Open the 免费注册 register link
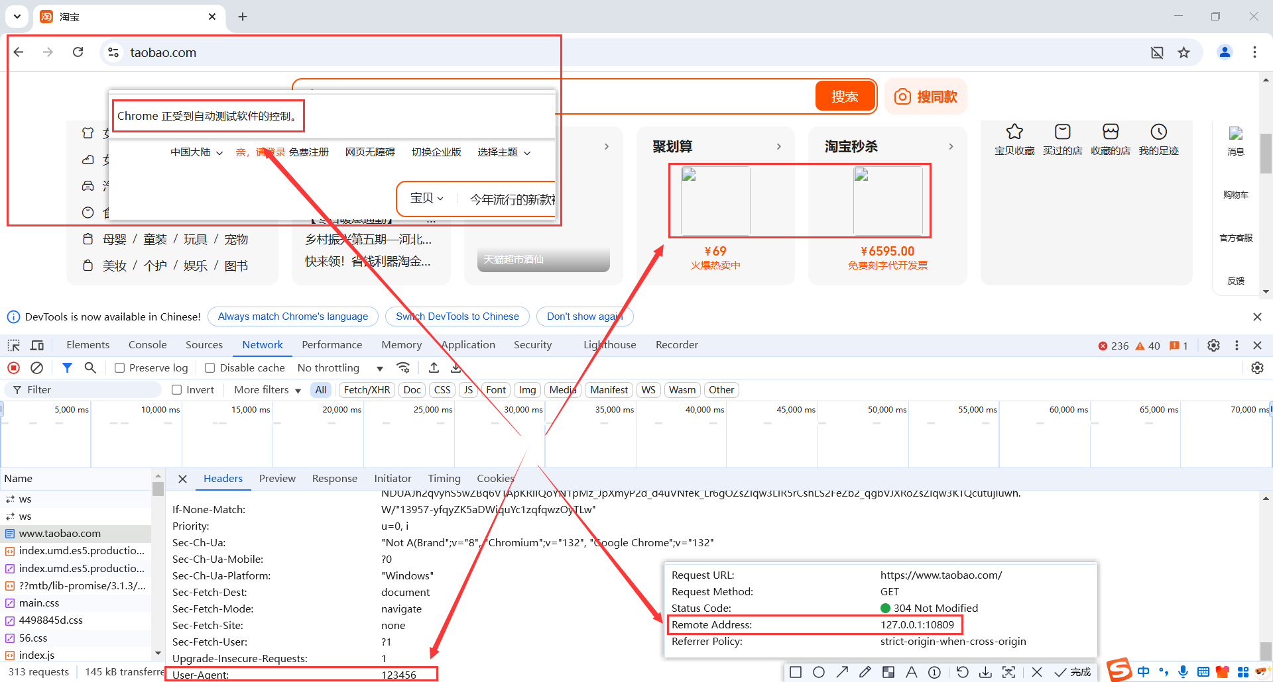Screen dimensions: 1273x682 pyautogui.click(x=308, y=152)
